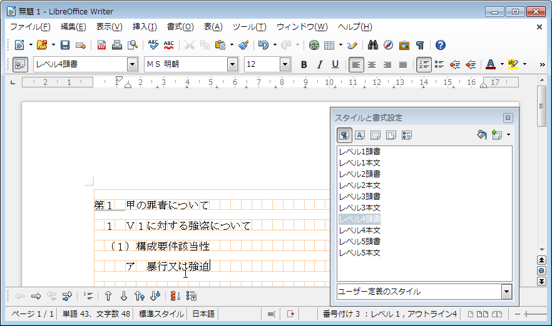Viewport: 552px width, 326px height.
Task: Run the spelling and grammar check
Action: coord(153,45)
